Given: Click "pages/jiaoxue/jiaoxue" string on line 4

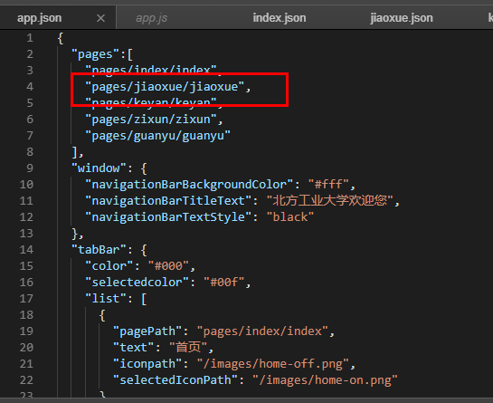Looking at the screenshot, I should [165, 87].
